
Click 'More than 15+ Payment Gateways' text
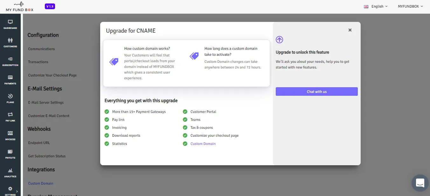coord(139,112)
